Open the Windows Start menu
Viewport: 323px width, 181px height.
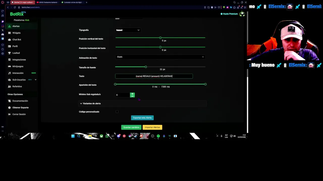tap(73, 136)
